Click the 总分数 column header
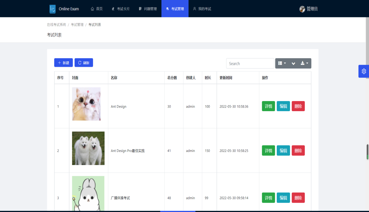This screenshot has width=369, height=212. (x=174, y=78)
